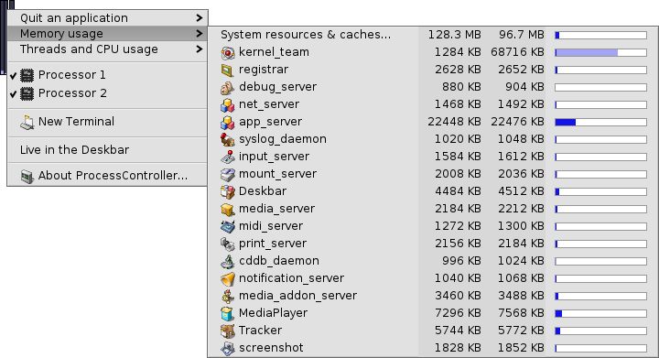
Task: Select the cddb_daemon row label
Action: [x=278, y=261]
